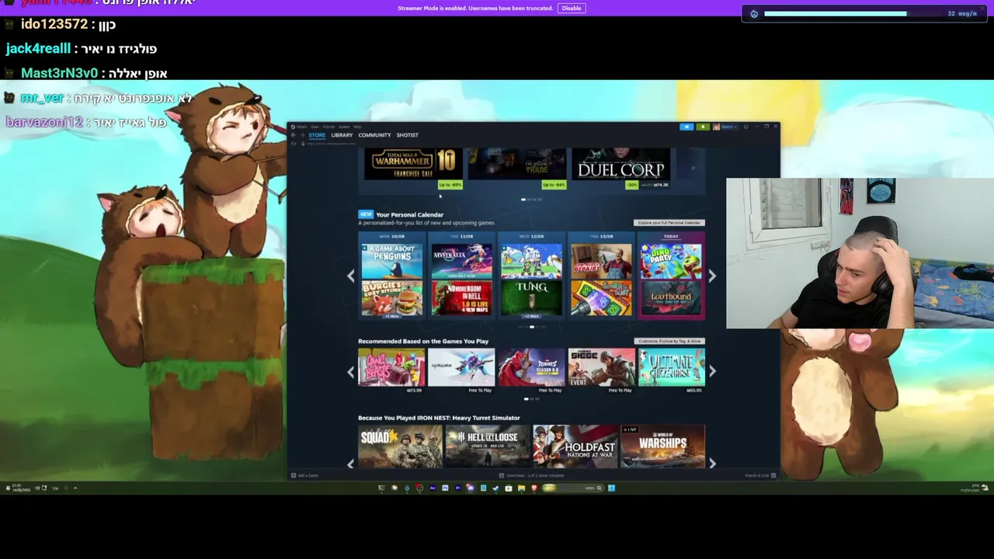Go to previous IRON NEST-based suggestions
The image size is (994, 559).
pyautogui.click(x=350, y=464)
